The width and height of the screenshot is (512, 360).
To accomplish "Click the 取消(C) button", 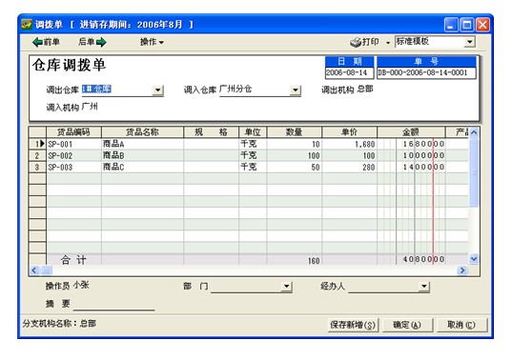I will (461, 325).
